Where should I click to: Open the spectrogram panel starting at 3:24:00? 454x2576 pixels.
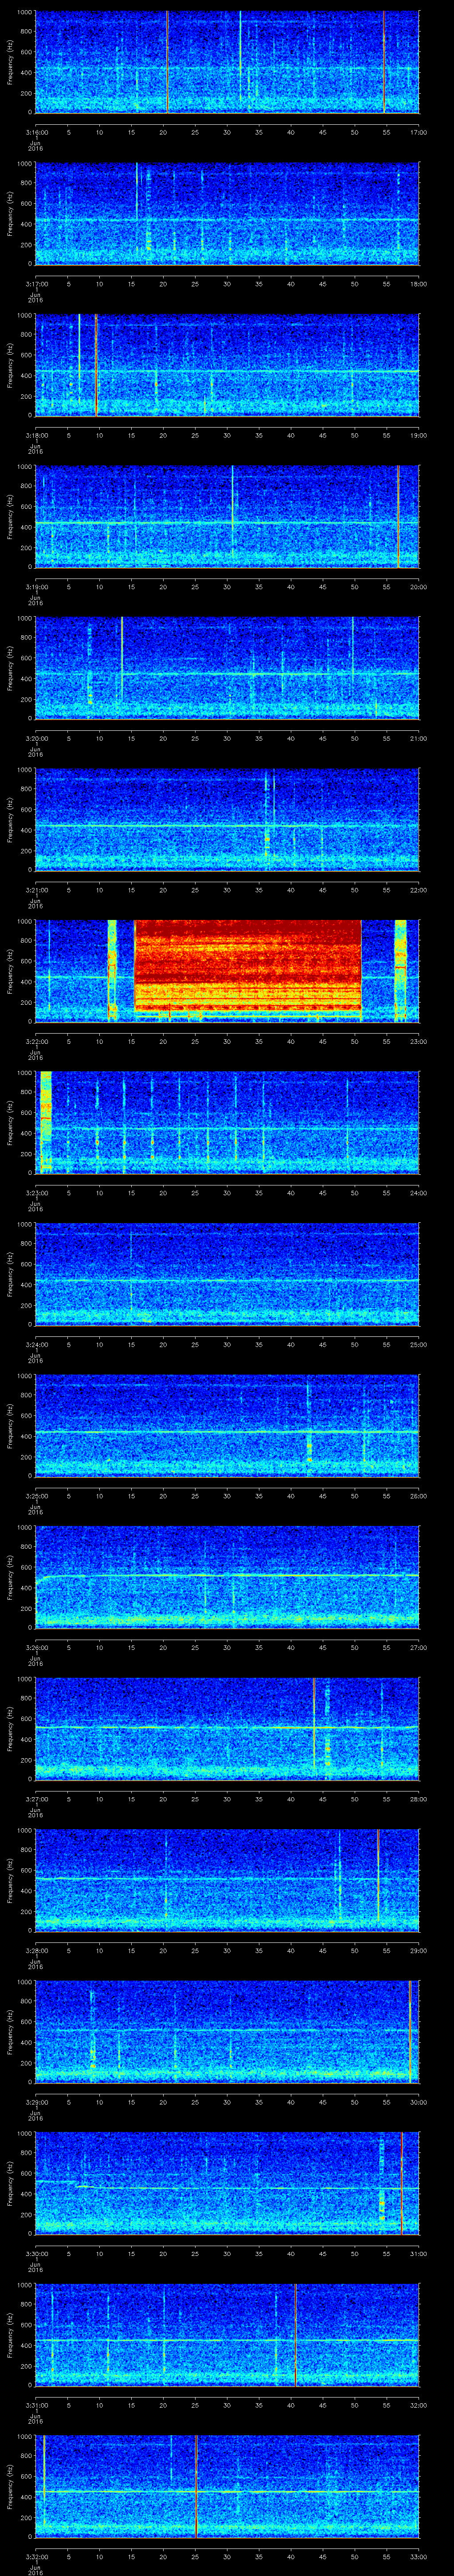point(227,1273)
